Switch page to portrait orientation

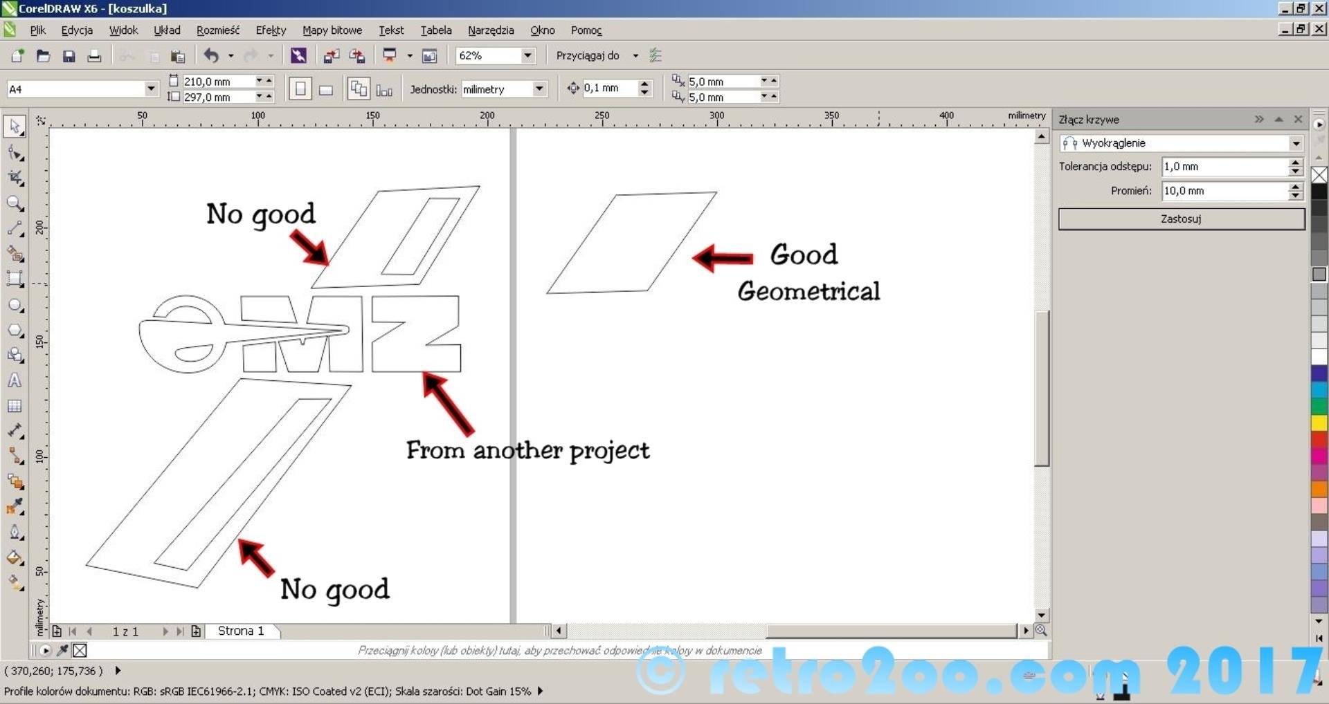pos(300,89)
